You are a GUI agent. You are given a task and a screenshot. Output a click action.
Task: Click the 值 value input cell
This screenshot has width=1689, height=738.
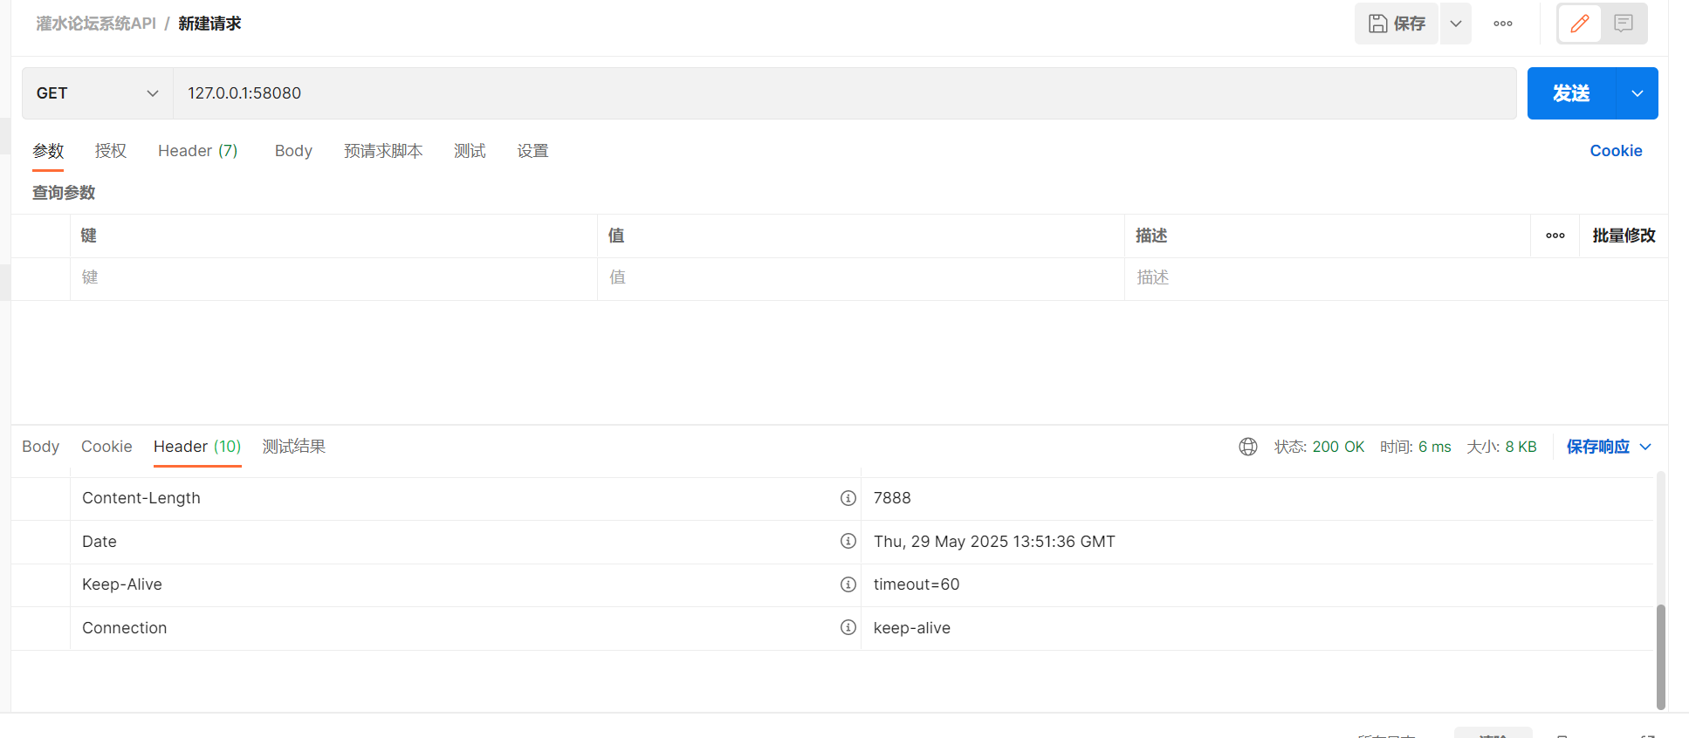pyautogui.click(x=861, y=278)
